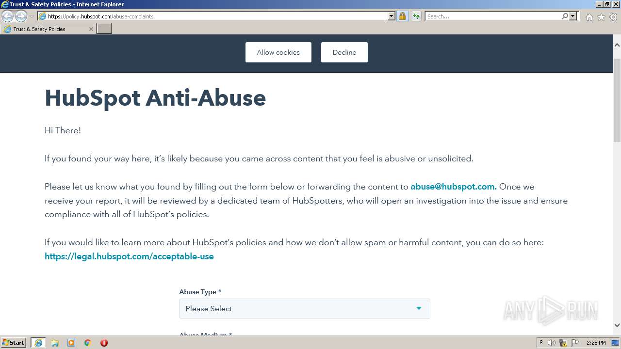Open the legal.hubspot.com/acceptable-use link
The image size is (621, 349).
(129, 256)
